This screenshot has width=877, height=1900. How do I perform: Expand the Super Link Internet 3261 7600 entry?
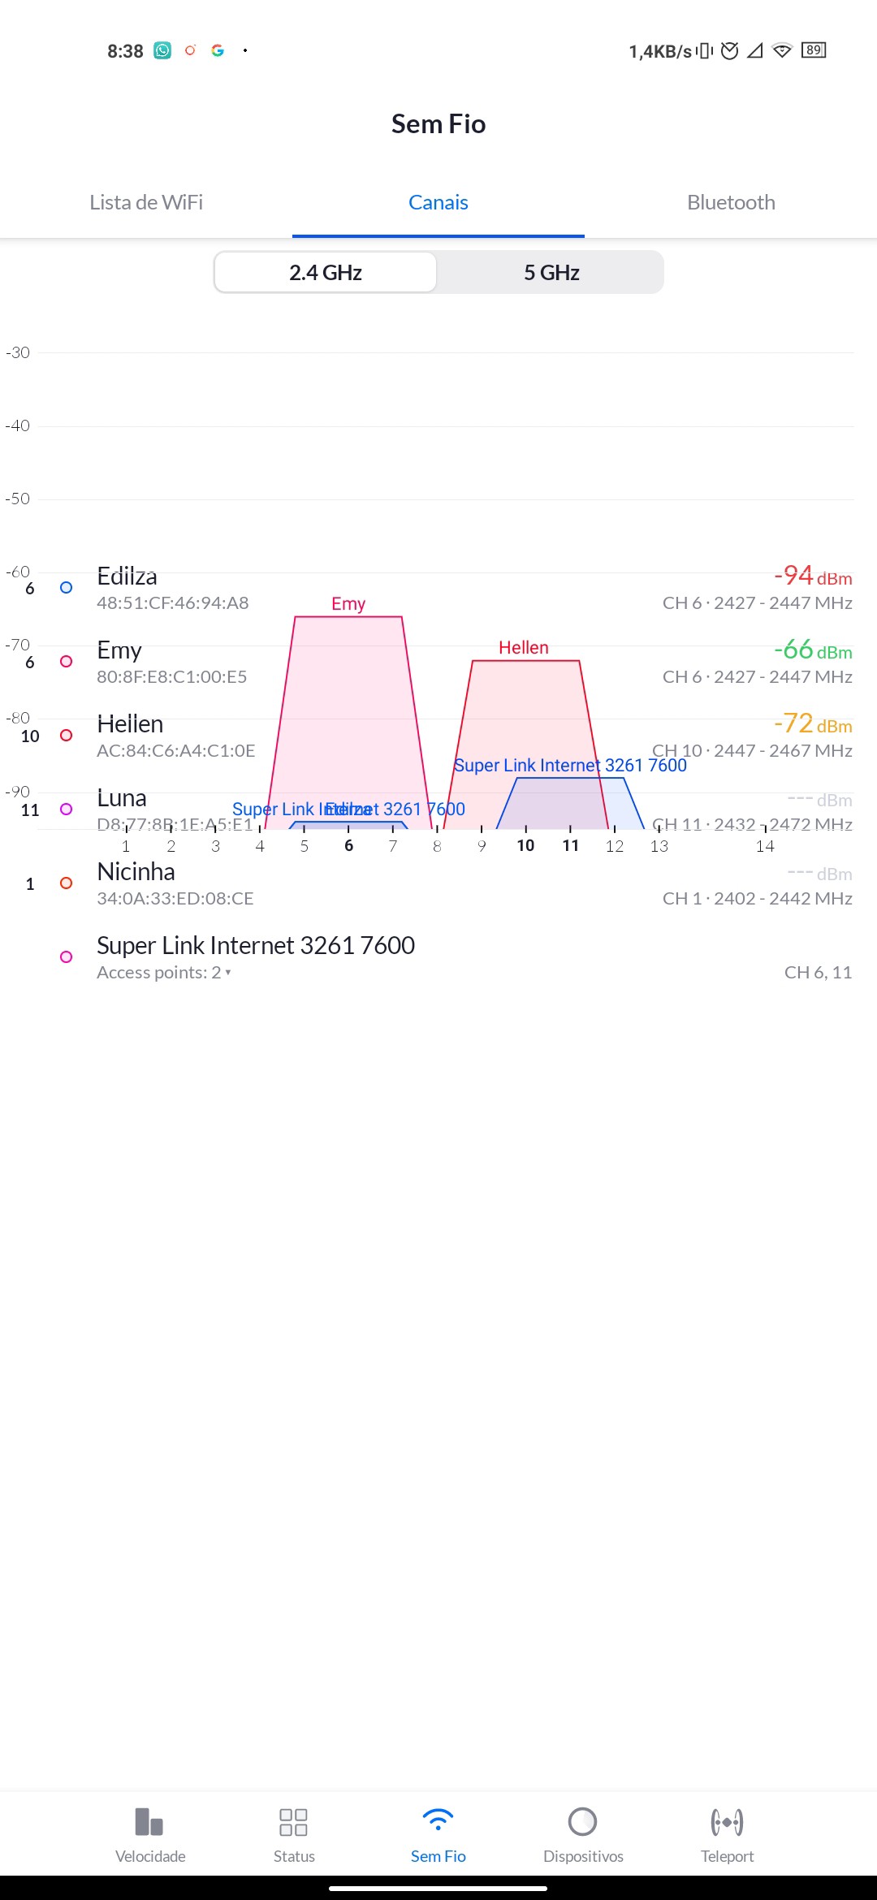(x=256, y=945)
